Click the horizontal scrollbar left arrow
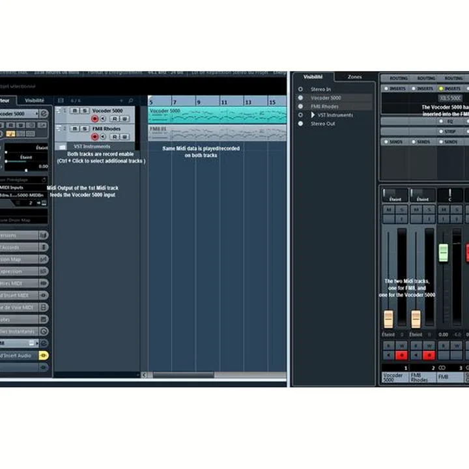Viewport: 469px width, 469px height. tap(144, 375)
